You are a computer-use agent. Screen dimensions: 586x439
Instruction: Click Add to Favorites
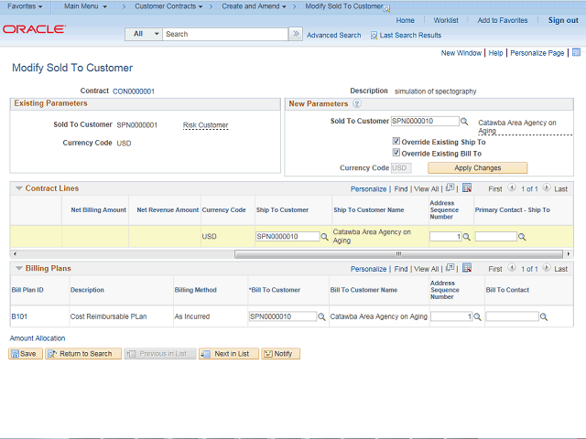tap(503, 20)
